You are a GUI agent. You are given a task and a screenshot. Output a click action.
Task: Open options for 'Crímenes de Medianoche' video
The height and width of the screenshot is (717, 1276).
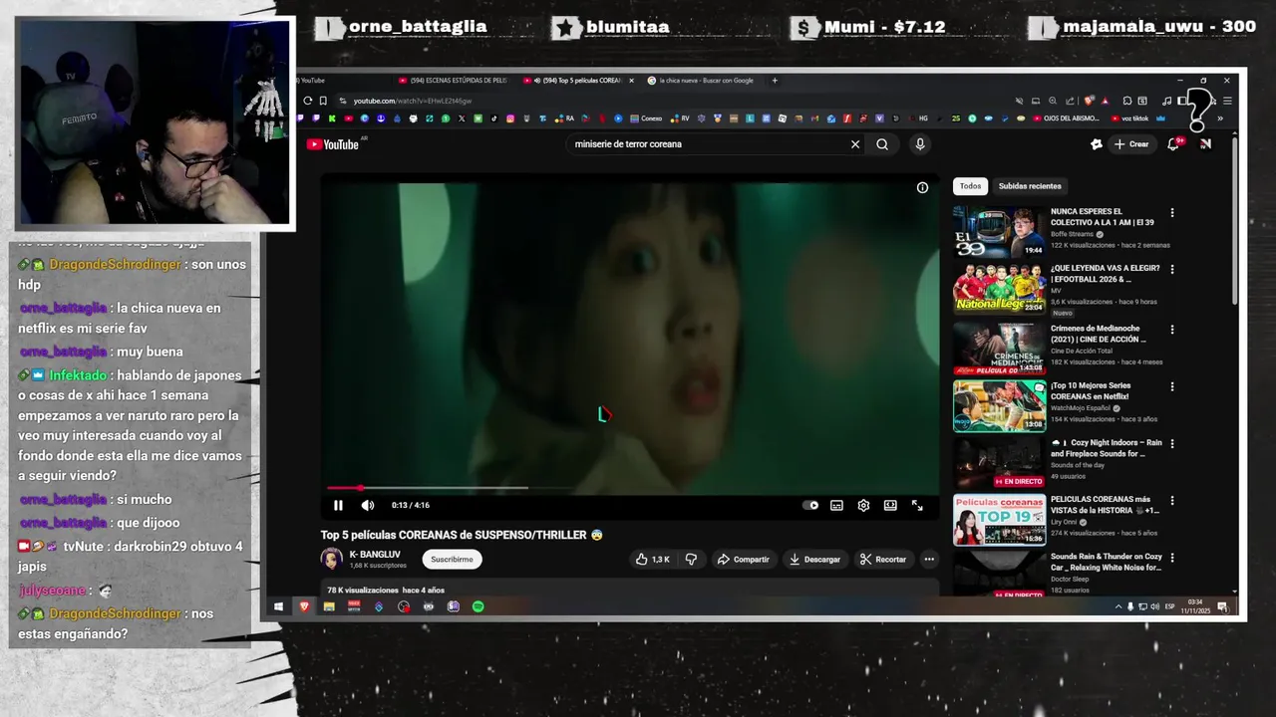coord(1172,330)
